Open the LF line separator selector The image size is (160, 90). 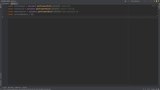click(x=145, y=89)
